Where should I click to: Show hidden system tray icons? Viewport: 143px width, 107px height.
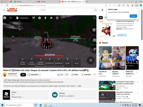tap(121, 105)
